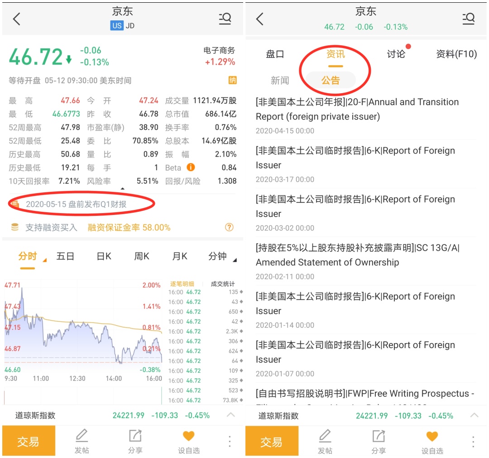Toggle the right panel 设自选 heart
The width and height of the screenshot is (489, 458).
click(432, 441)
